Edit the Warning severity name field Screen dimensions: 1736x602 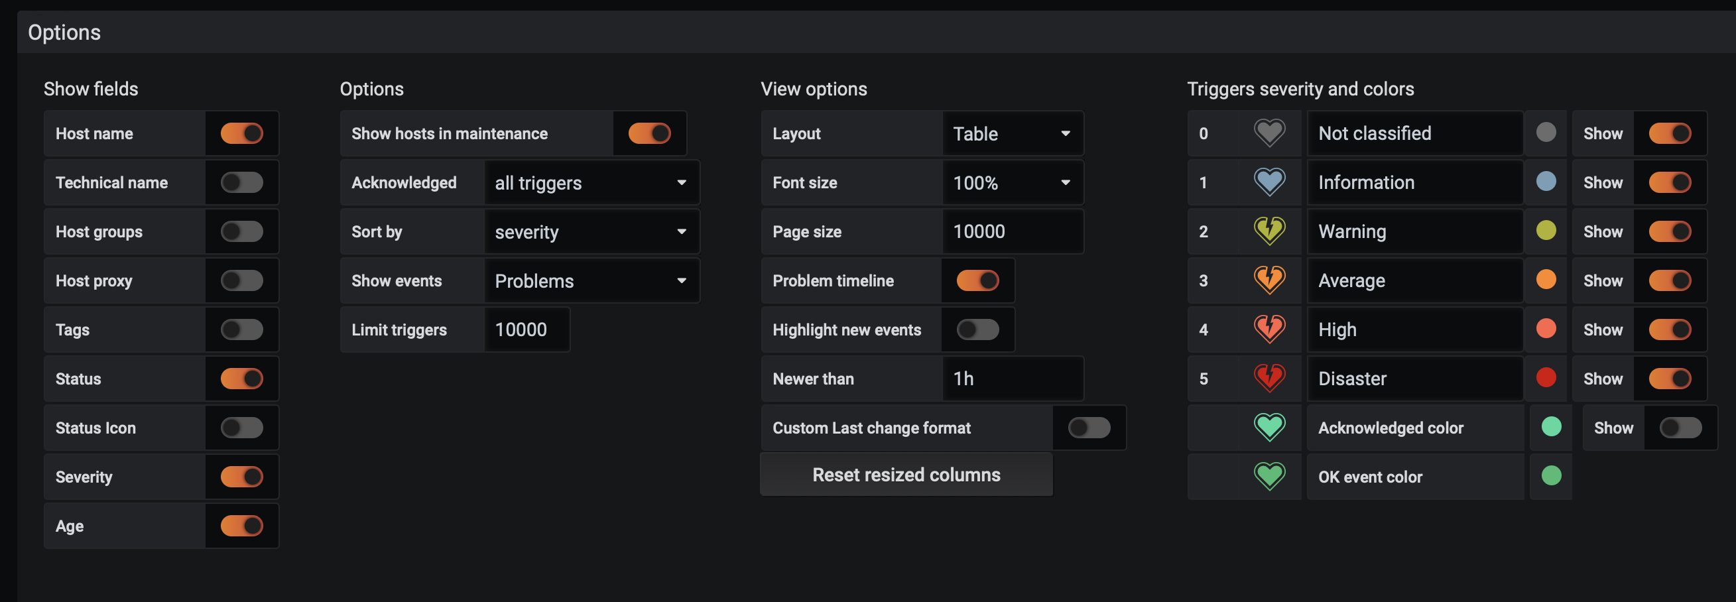click(1415, 232)
